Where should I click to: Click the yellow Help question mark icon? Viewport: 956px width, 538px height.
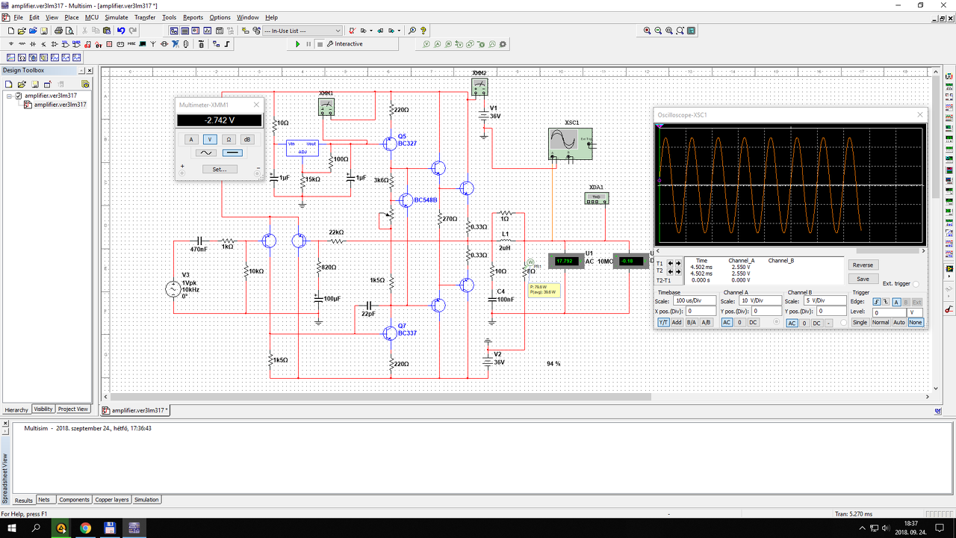pyautogui.click(x=423, y=31)
